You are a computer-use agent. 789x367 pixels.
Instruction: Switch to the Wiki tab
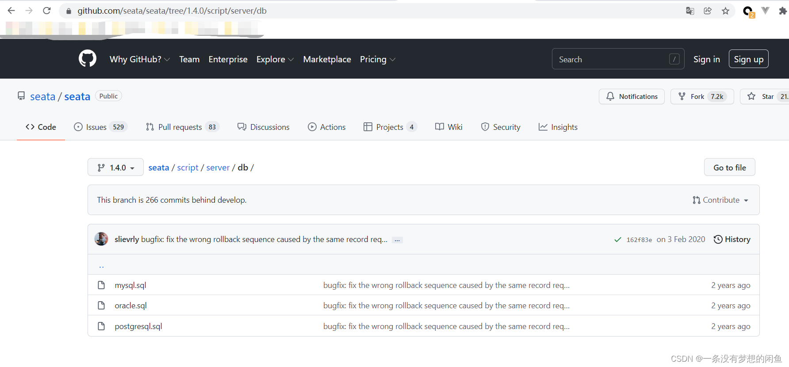click(x=449, y=127)
